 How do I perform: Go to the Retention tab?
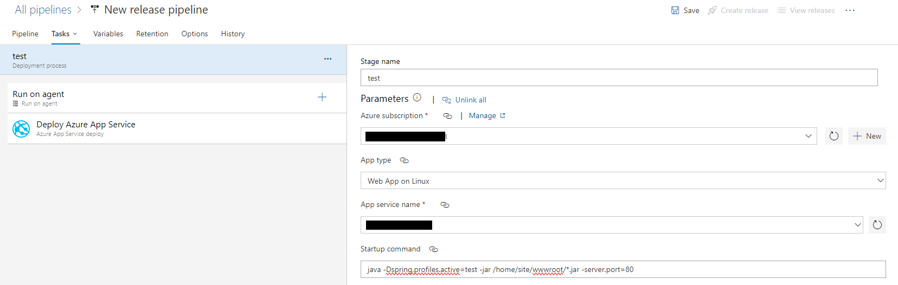[152, 34]
